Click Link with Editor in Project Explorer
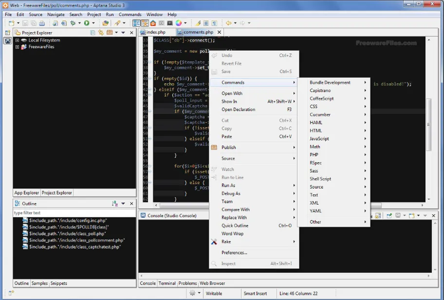Image resolution: width=444 pixels, height=300 pixels. 101,33
